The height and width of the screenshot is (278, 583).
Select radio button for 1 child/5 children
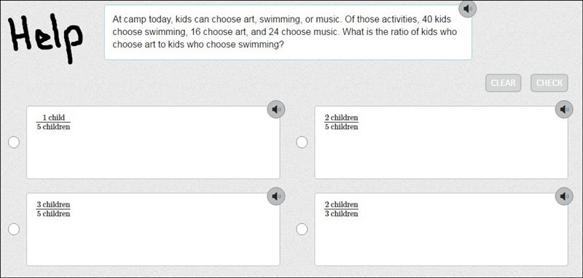(x=14, y=142)
